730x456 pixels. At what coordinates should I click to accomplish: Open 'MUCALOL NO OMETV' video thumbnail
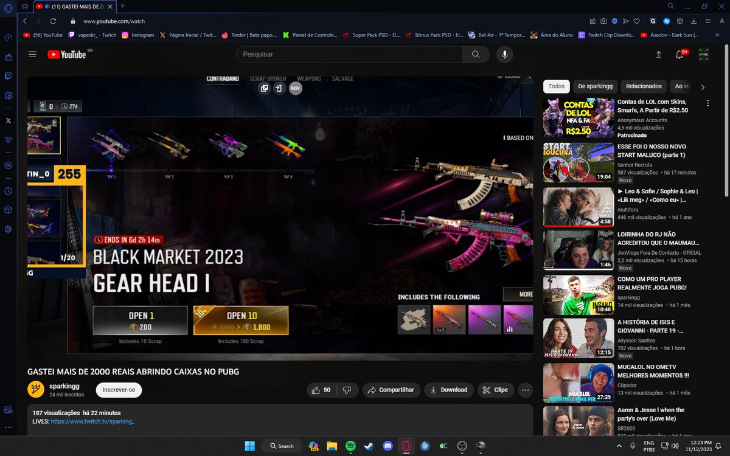point(579,383)
